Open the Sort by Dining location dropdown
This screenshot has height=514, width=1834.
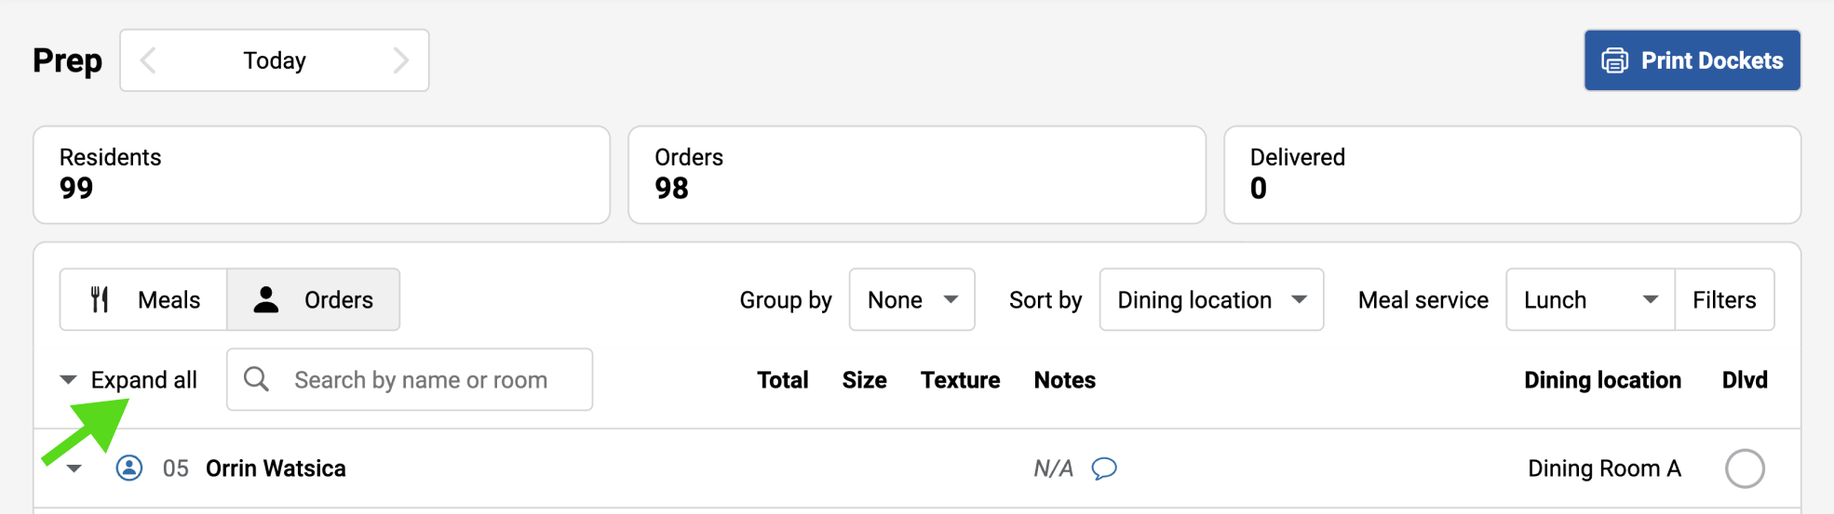(x=1210, y=299)
